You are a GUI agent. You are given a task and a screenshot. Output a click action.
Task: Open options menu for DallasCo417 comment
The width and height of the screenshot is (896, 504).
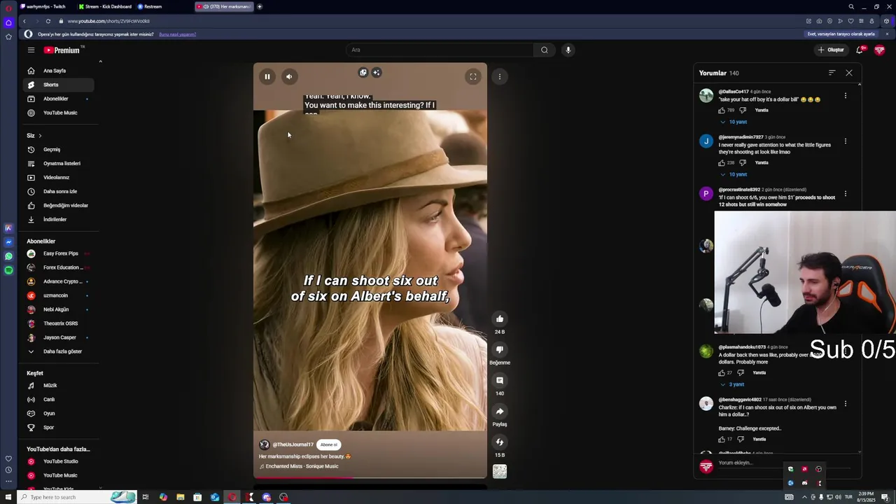(846, 96)
